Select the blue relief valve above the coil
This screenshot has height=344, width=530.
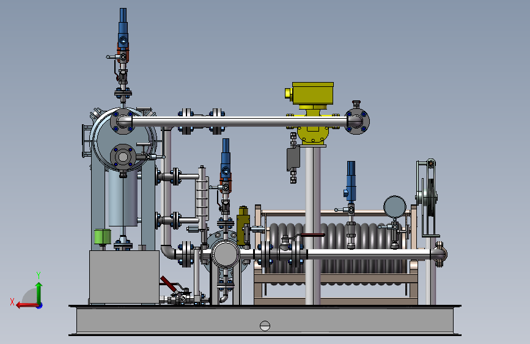click(351, 180)
